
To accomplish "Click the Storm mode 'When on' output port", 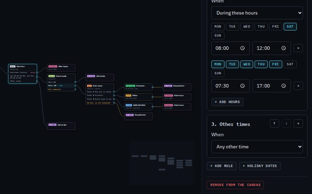I will click(x=75, y=82).
